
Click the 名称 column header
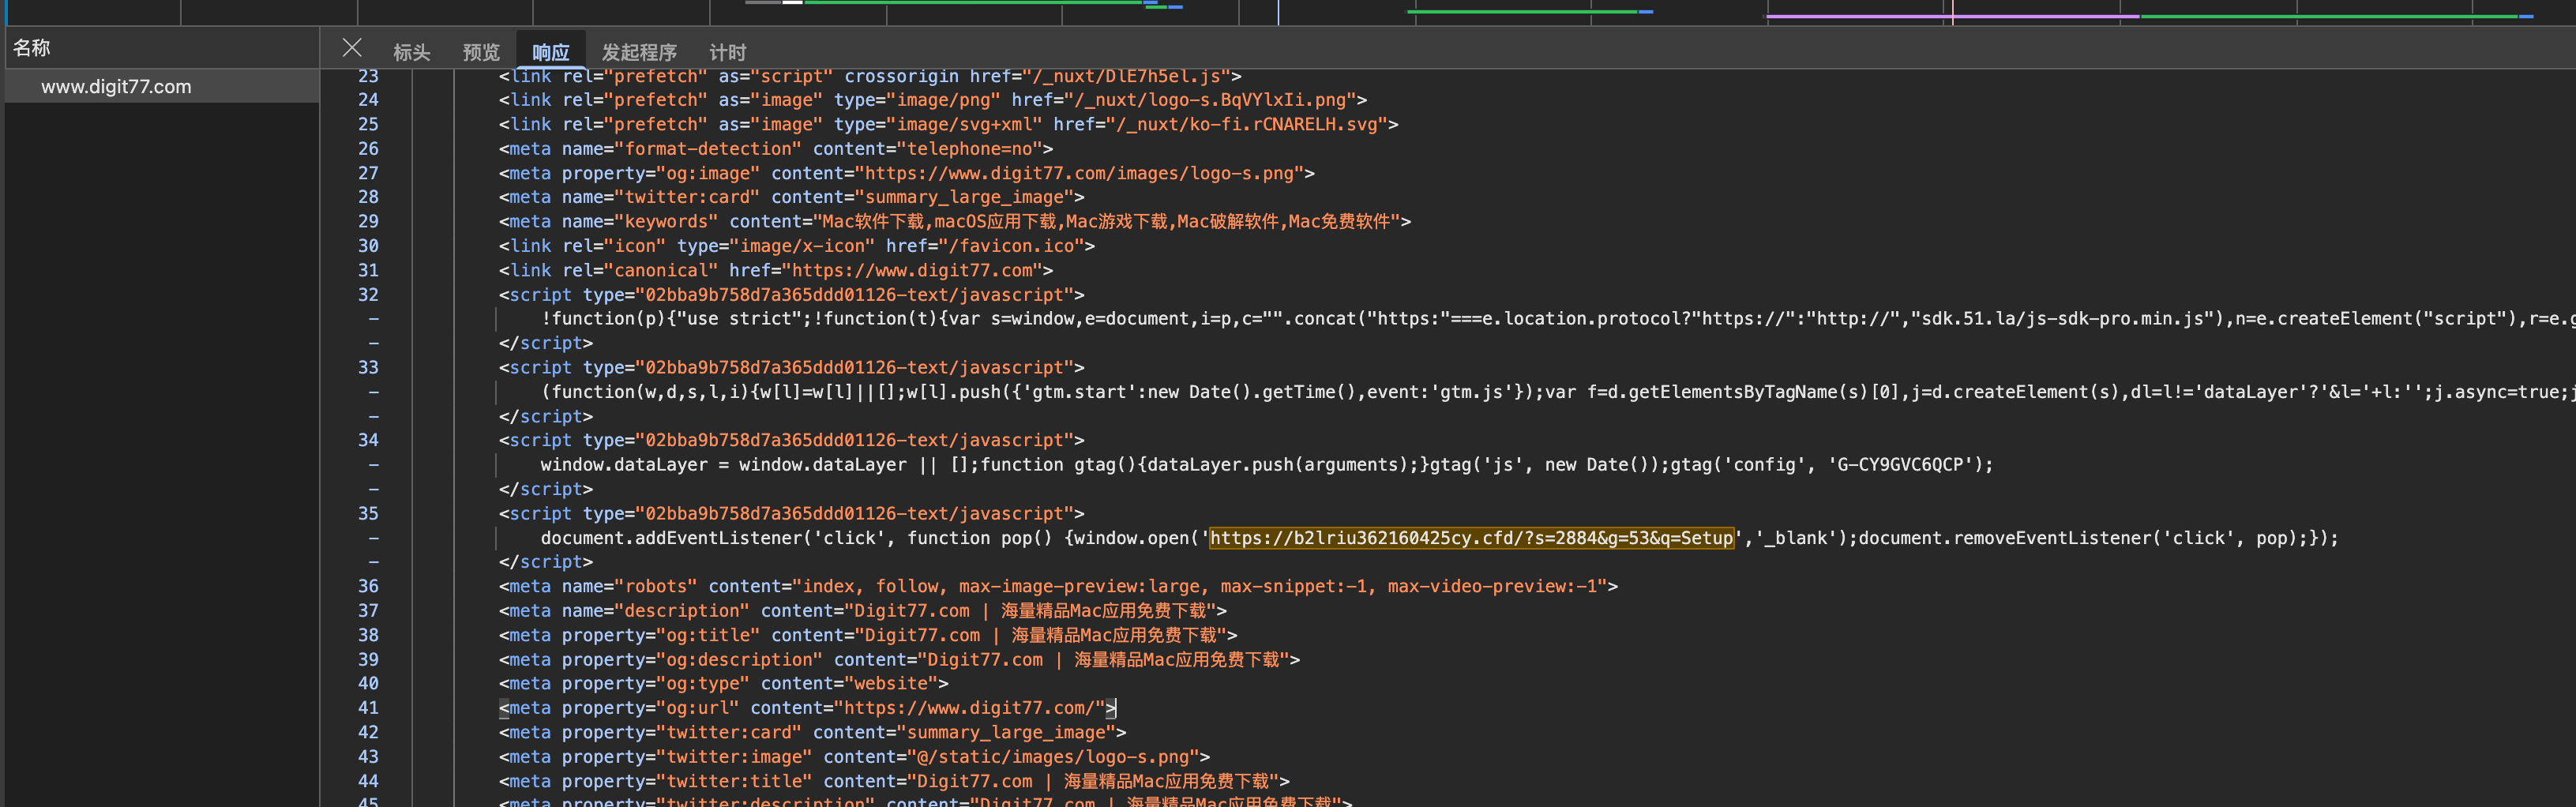point(32,48)
